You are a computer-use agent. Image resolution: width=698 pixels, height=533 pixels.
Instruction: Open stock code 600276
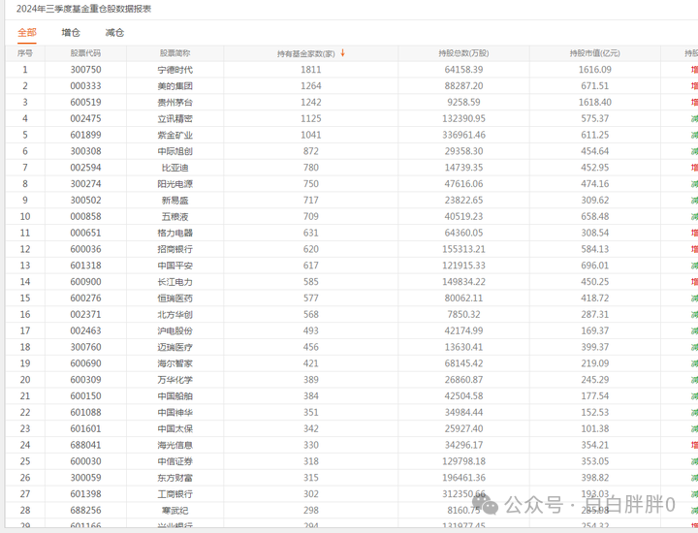85,298
